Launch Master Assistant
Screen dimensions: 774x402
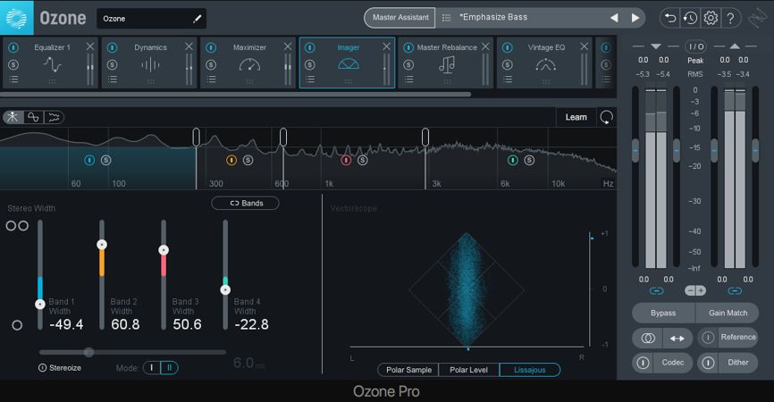[399, 18]
